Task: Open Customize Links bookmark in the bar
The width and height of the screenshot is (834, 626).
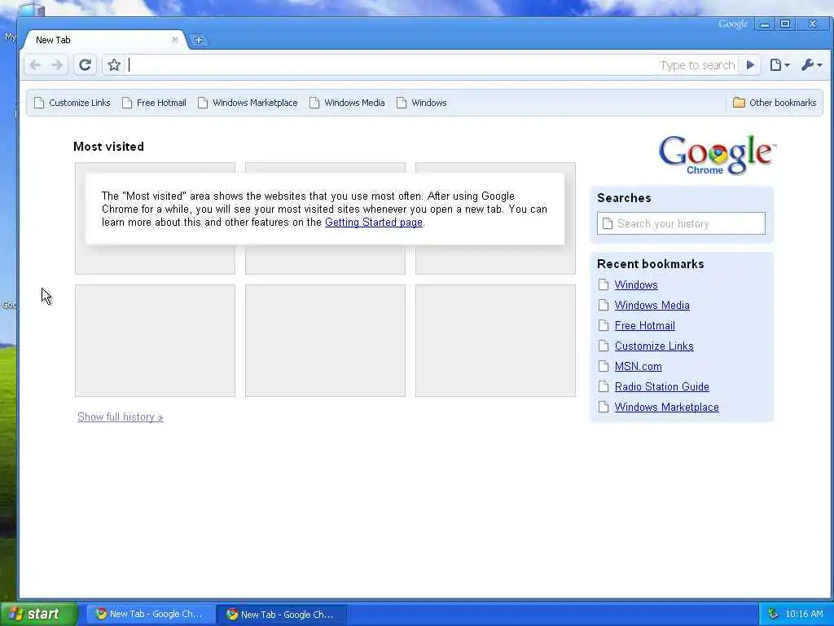Action: click(x=72, y=103)
